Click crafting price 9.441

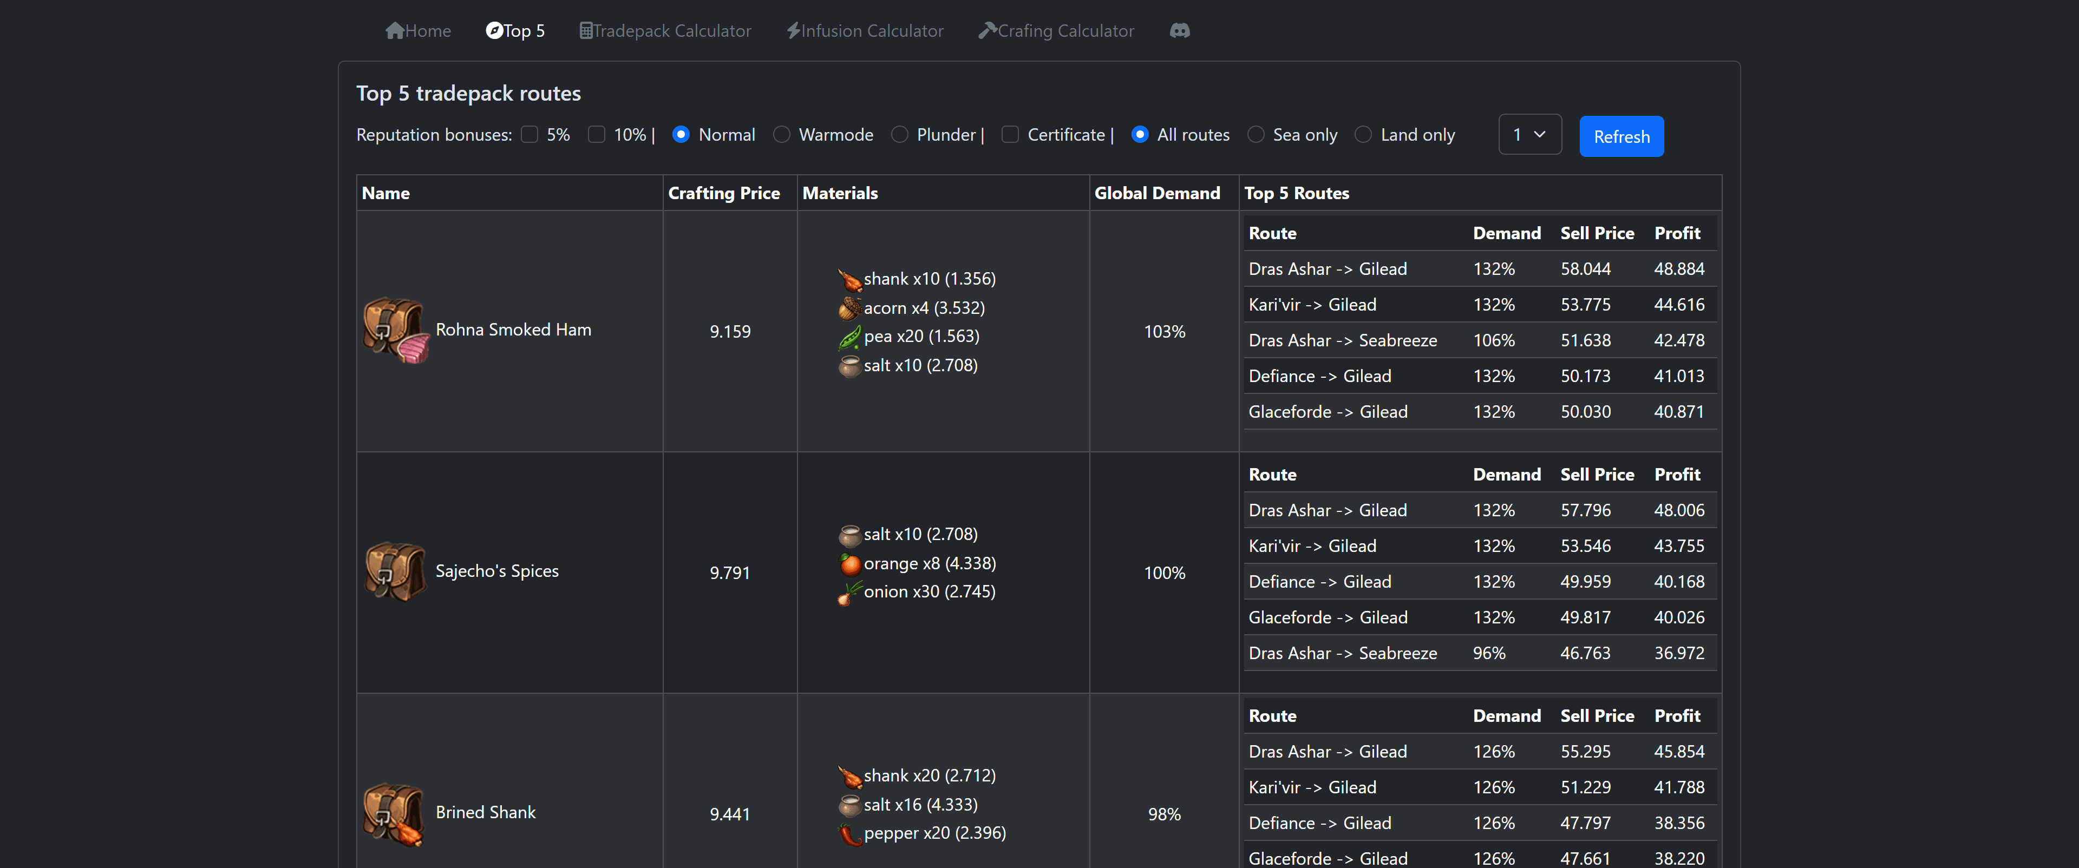[x=730, y=814]
